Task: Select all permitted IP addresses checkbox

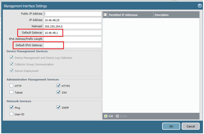Action: pyautogui.click(x=105, y=15)
